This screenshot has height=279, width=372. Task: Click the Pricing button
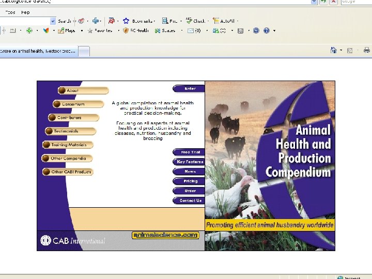coord(189,181)
